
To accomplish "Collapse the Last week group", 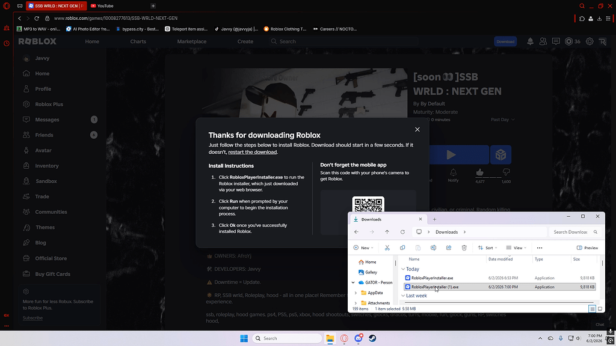I will [x=403, y=296].
